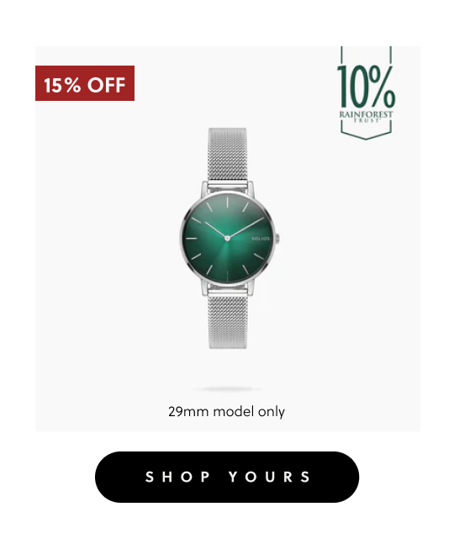Image resolution: width=454 pixels, height=549 pixels.
Task: Click the watch crown on the case side
Action: click(x=277, y=239)
